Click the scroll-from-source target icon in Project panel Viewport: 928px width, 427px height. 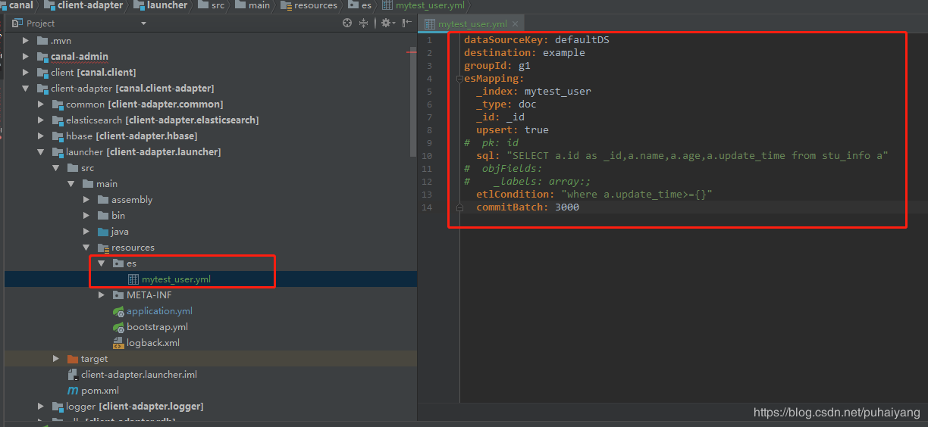[347, 23]
